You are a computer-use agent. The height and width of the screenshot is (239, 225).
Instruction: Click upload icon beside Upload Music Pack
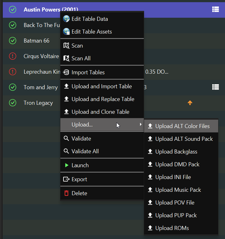pyautogui.click(x=150, y=190)
